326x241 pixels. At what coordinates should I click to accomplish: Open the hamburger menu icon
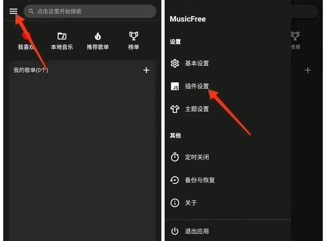click(x=14, y=11)
